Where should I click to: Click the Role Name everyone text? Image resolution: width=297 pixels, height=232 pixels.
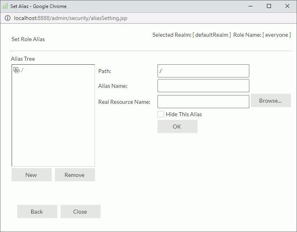tap(262, 35)
